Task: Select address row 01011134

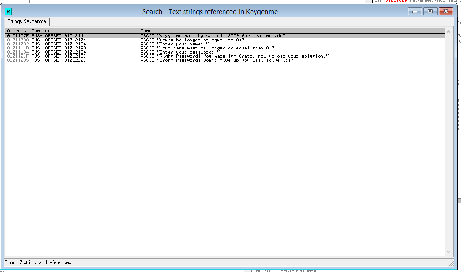Action: [x=18, y=52]
